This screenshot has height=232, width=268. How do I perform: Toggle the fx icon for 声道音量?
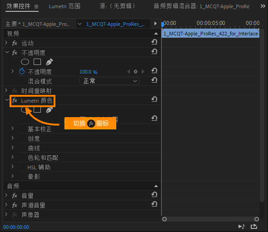[15, 205]
